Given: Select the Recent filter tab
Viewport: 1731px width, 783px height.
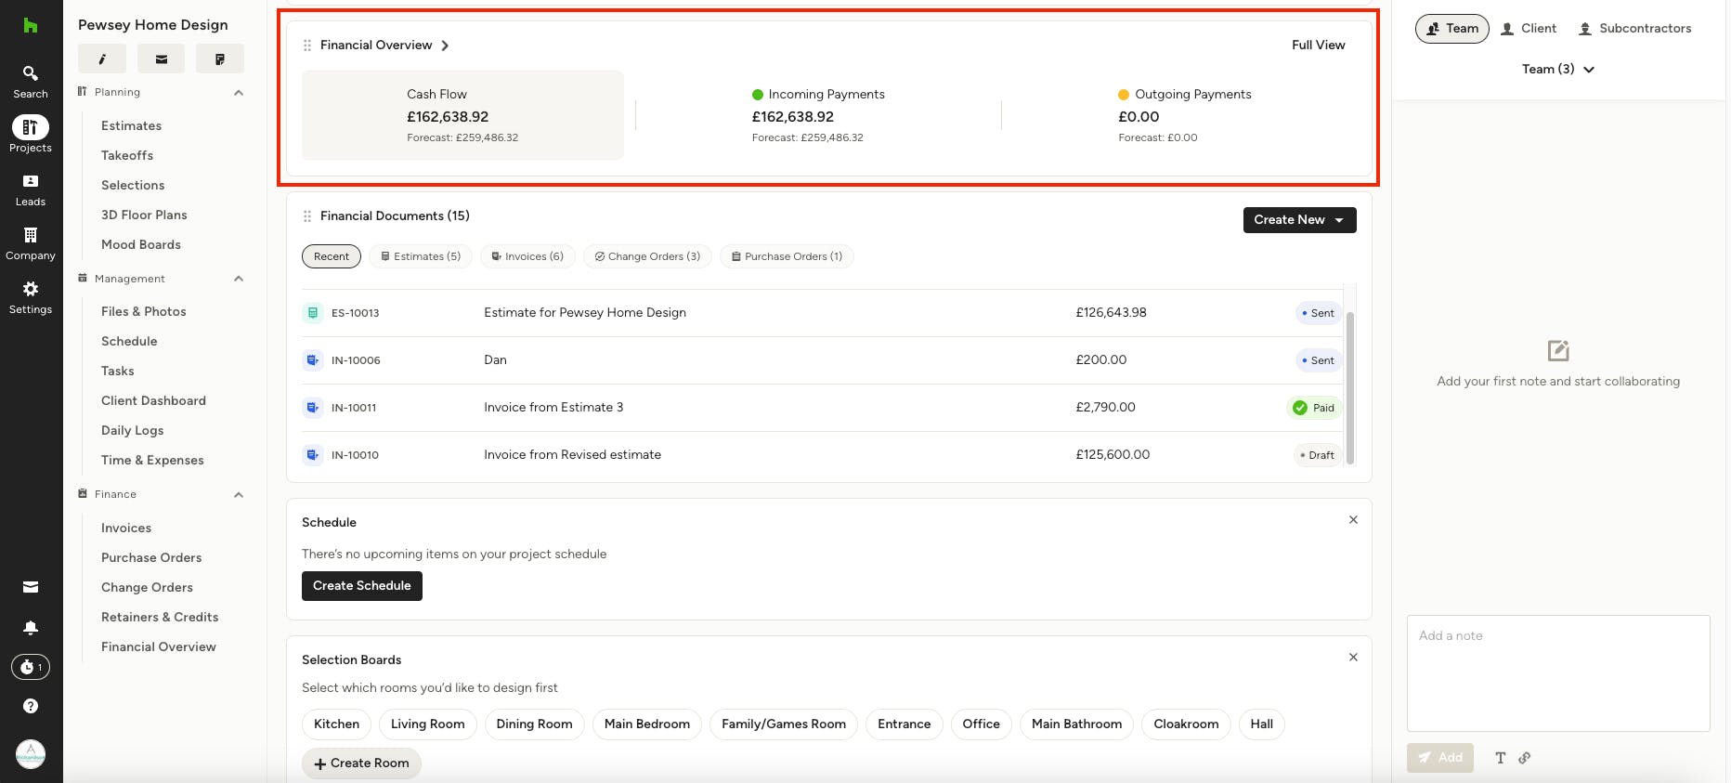Looking at the screenshot, I should tap(332, 256).
